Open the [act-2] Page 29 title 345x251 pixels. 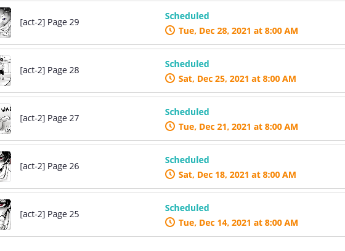49,22
